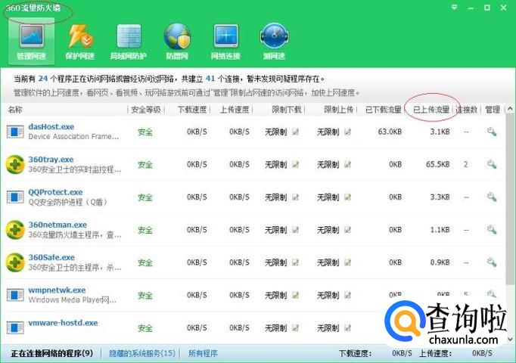Select 0.9KB uploaded value for 360Safe.exe
516x363 pixels.
pos(440,262)
